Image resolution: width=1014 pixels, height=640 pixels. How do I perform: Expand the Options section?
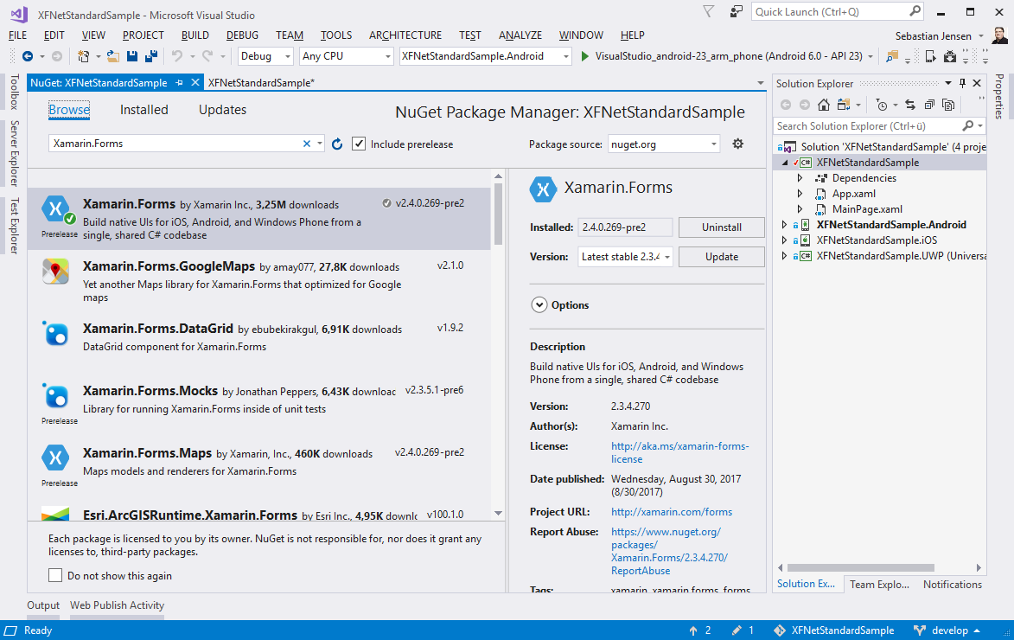point(539,305)
